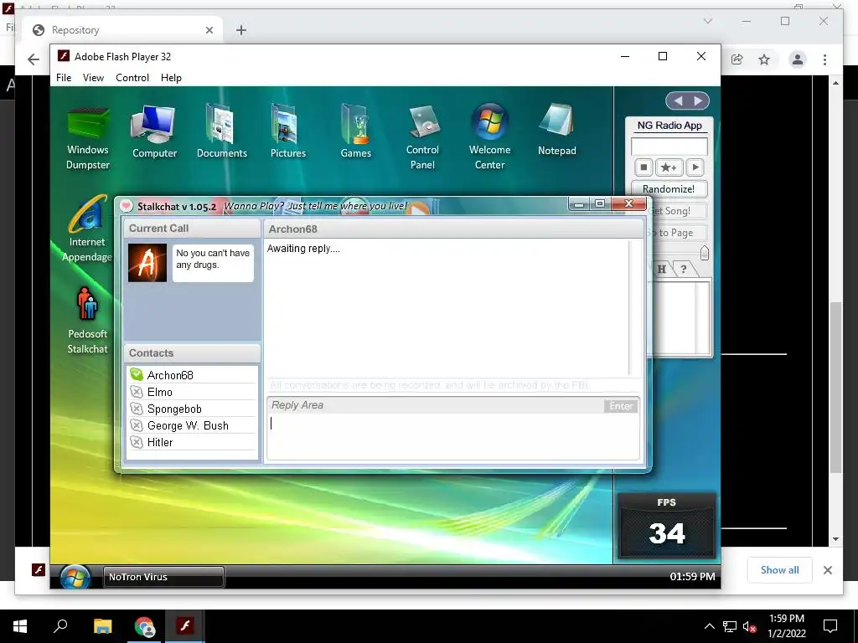
Task: Open the Windows notification center
Action: point(830,626)
